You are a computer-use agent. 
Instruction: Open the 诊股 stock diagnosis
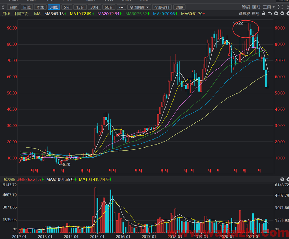point(179,7)
